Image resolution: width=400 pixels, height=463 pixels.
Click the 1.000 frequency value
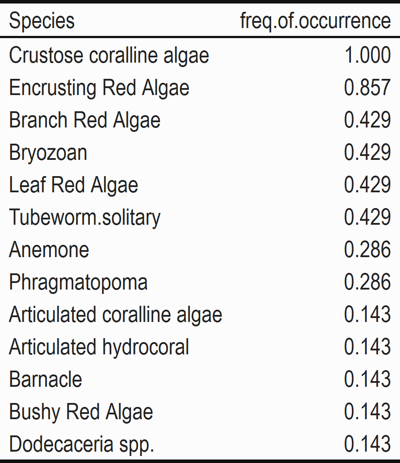(x=367, y=56)
